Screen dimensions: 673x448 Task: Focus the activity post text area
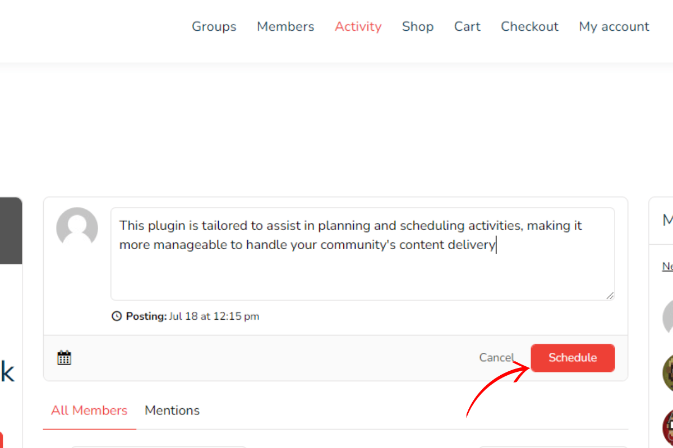pyautogui.click(x=362, y=269)
